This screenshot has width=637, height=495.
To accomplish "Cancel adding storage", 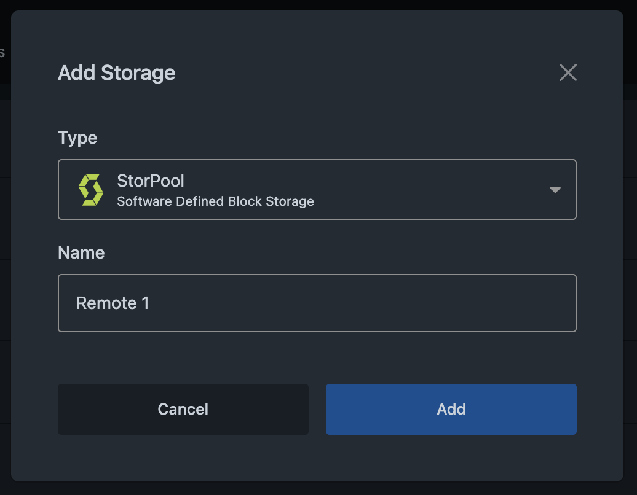I will (183, 409).
